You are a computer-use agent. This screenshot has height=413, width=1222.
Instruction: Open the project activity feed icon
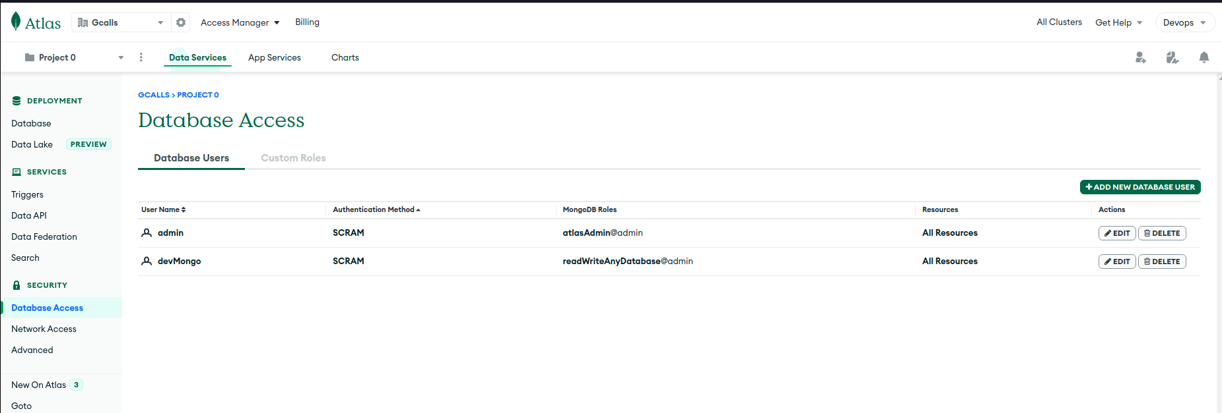[x=1172, y=58]
